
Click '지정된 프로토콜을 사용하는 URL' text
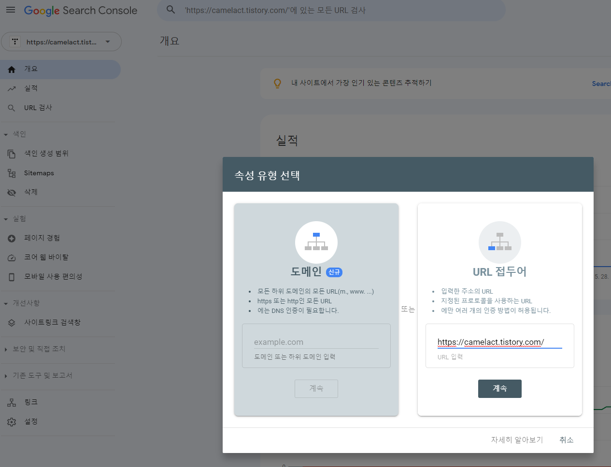coord(486,301)
